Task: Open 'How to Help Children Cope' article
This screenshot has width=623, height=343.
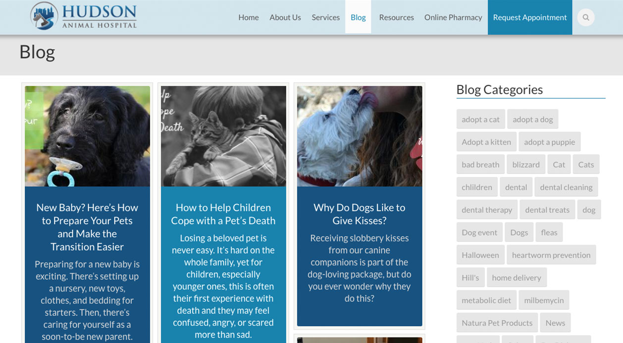Action: coord(223,214)
